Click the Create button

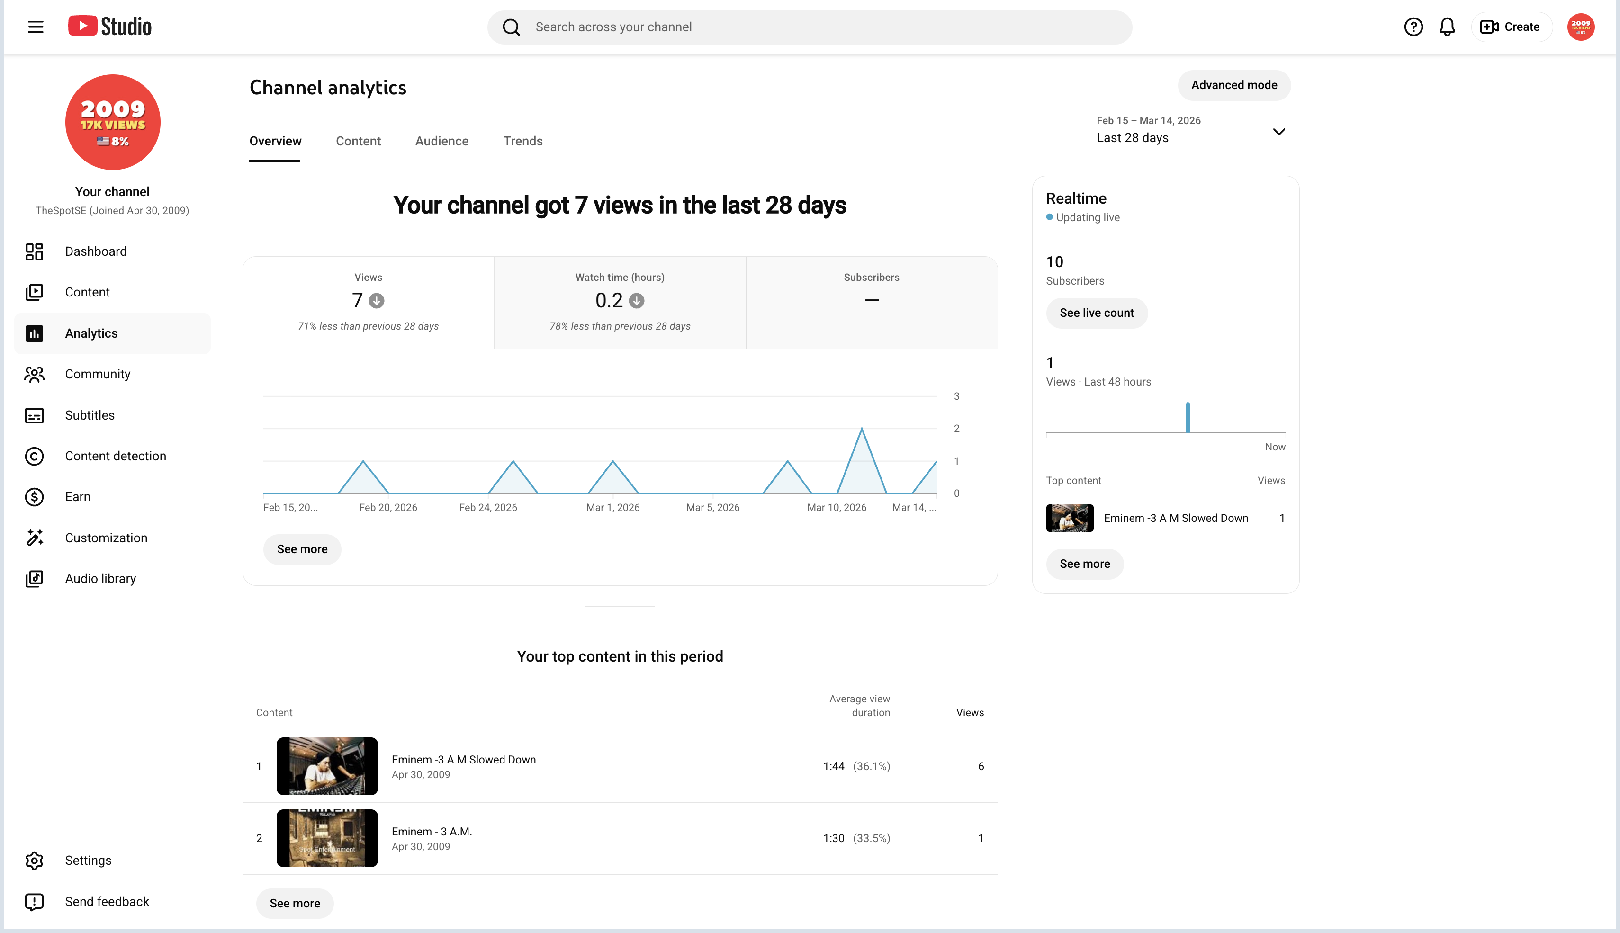point(1511,27)
